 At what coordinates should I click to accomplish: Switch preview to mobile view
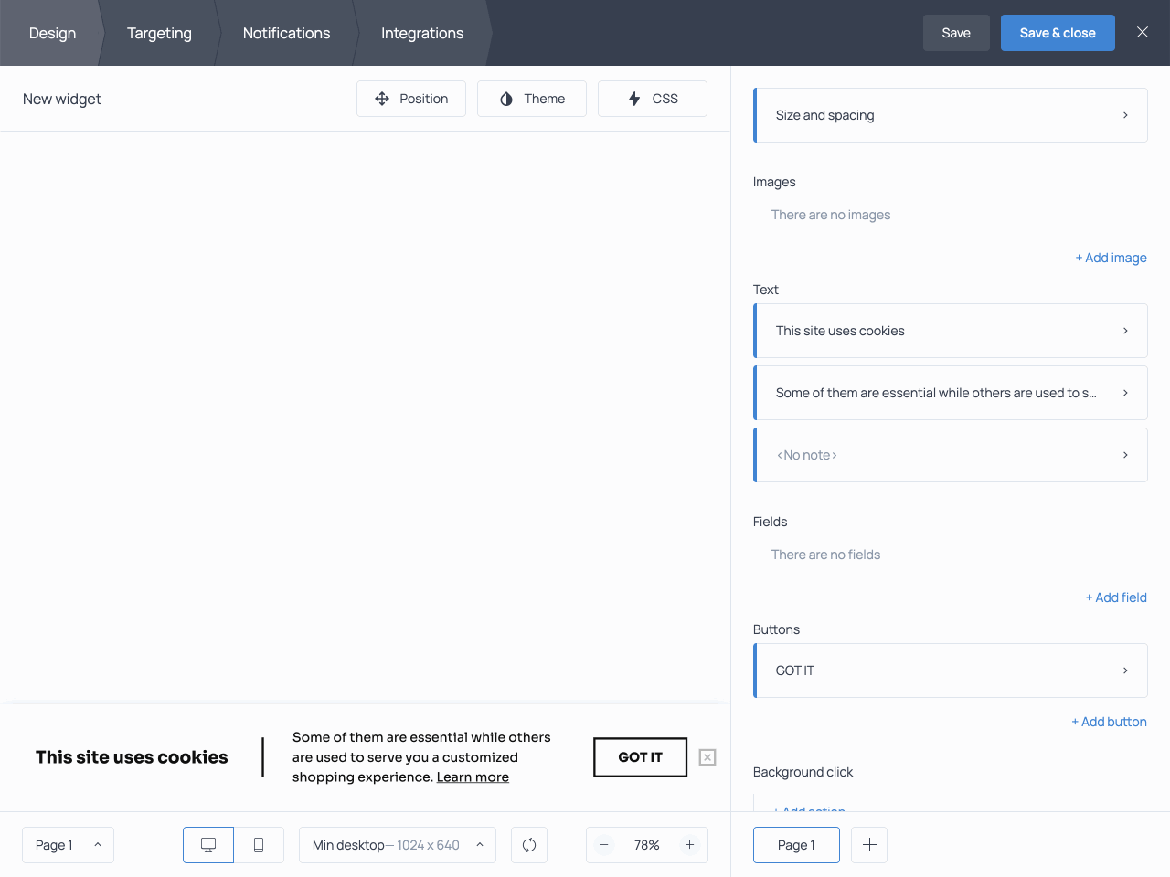(259, 845)
